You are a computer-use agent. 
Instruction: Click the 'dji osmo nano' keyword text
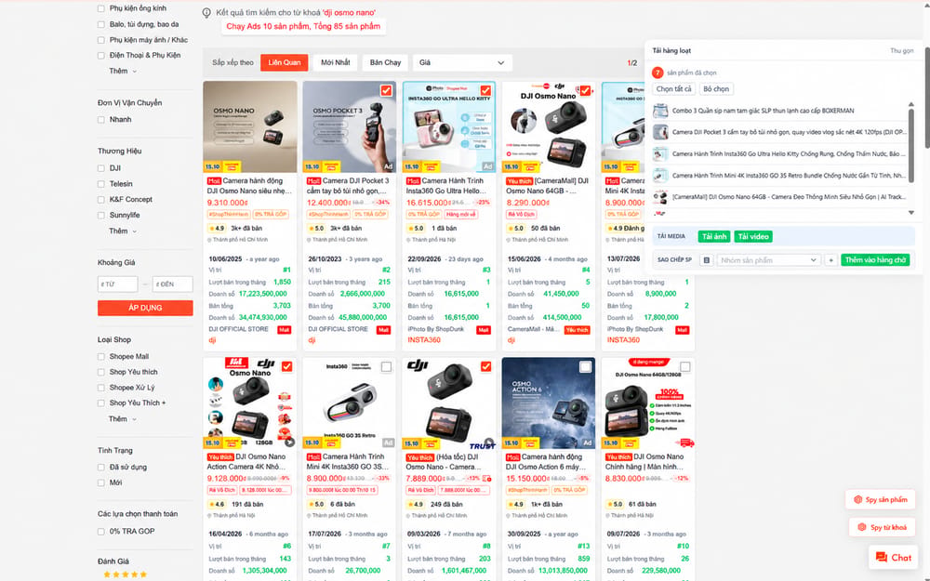pyautogui.click(x=349, y=12)
